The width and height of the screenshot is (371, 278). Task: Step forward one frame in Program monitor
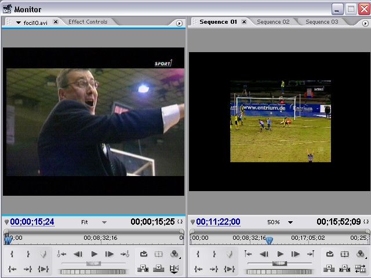click(x=296, y=254)
